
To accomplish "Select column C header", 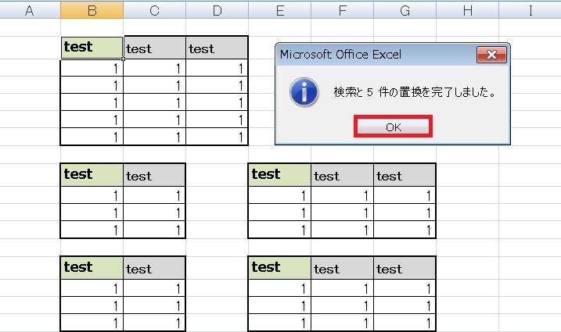I will click(x=154, y=10).
